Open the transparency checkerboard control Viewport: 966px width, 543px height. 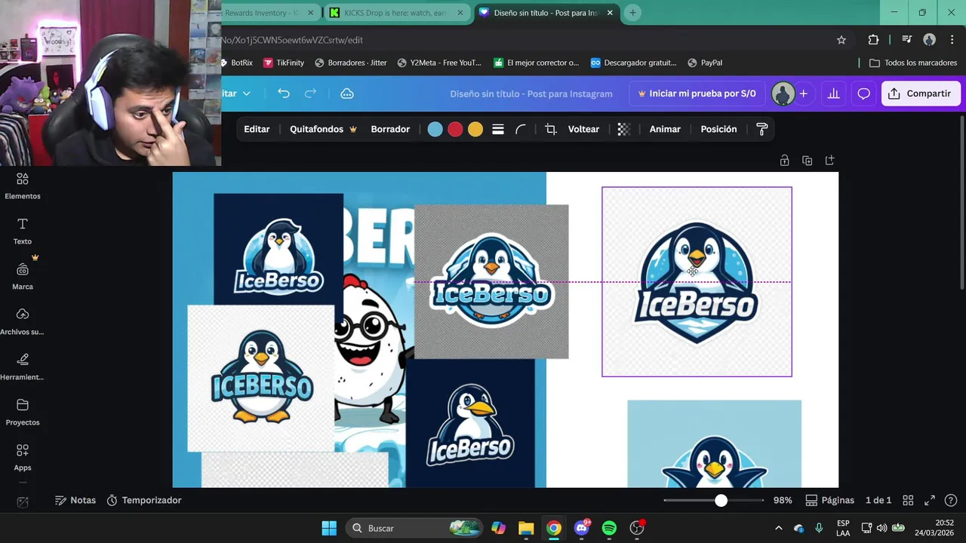[623, 130]
